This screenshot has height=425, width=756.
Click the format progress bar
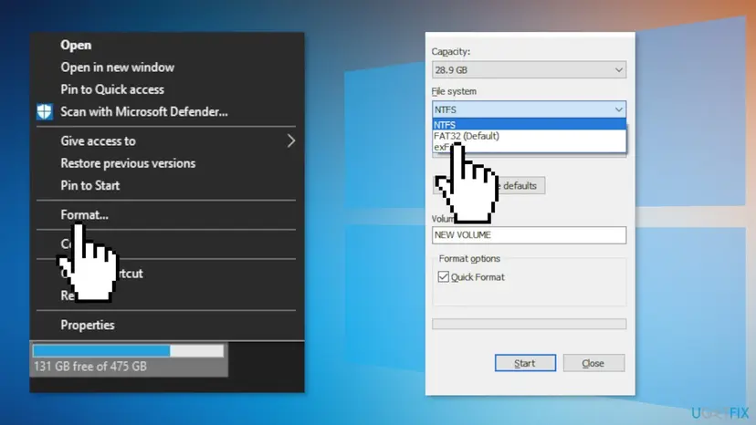(529, 324)
